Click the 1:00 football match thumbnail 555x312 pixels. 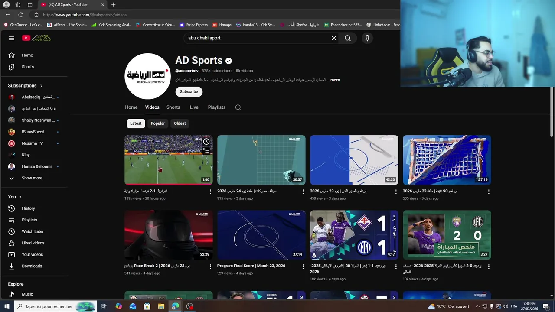(169, 160)
